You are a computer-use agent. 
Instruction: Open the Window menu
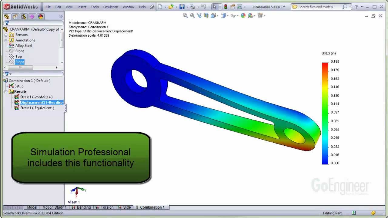click(129, 7)
